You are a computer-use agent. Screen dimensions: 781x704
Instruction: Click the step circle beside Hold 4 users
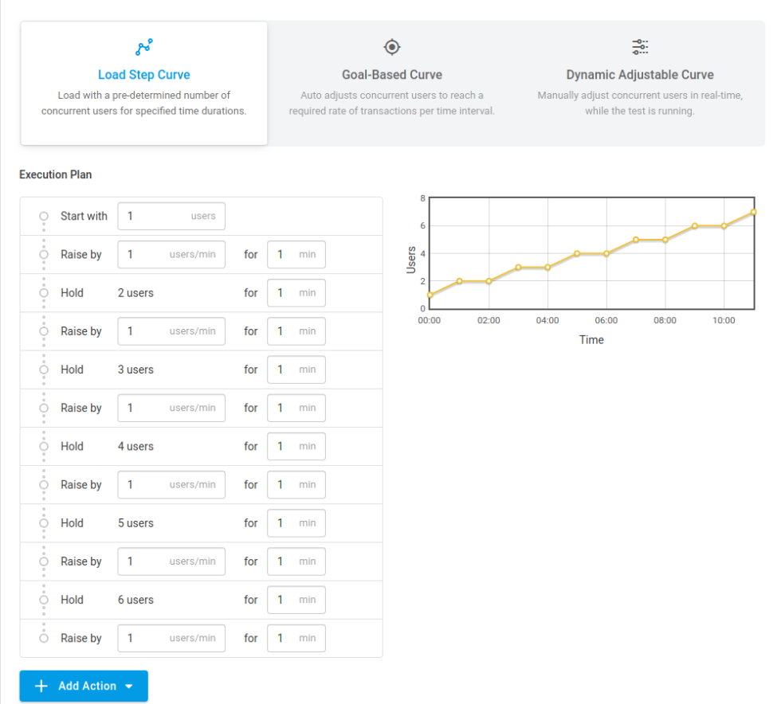tap(44, 446)
